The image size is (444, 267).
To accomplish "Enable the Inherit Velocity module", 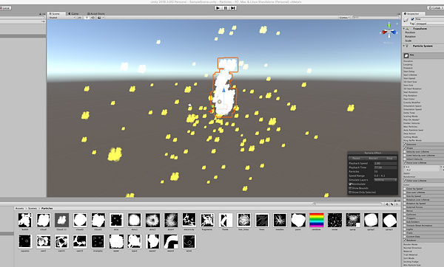I will pos(405,159).
